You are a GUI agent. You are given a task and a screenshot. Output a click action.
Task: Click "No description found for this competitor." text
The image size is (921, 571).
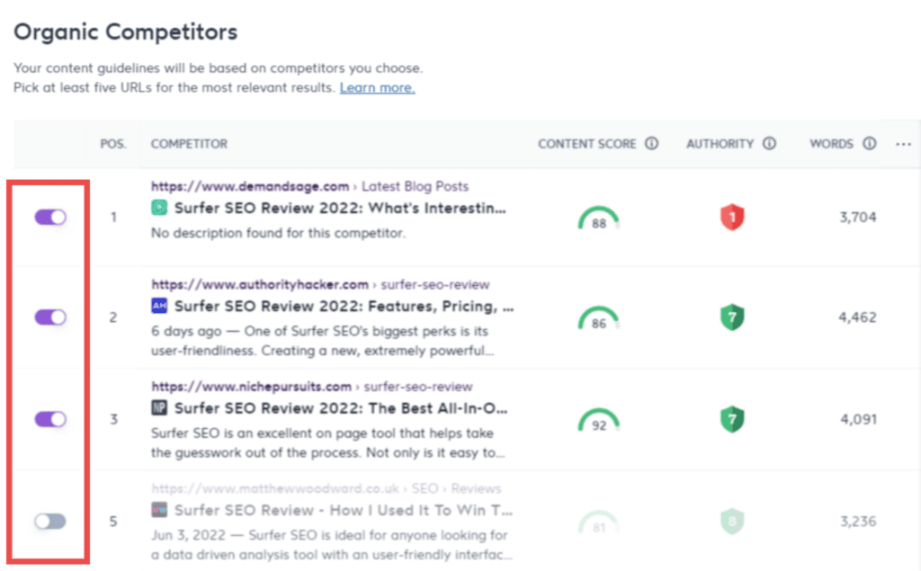(x=279, y=233)
